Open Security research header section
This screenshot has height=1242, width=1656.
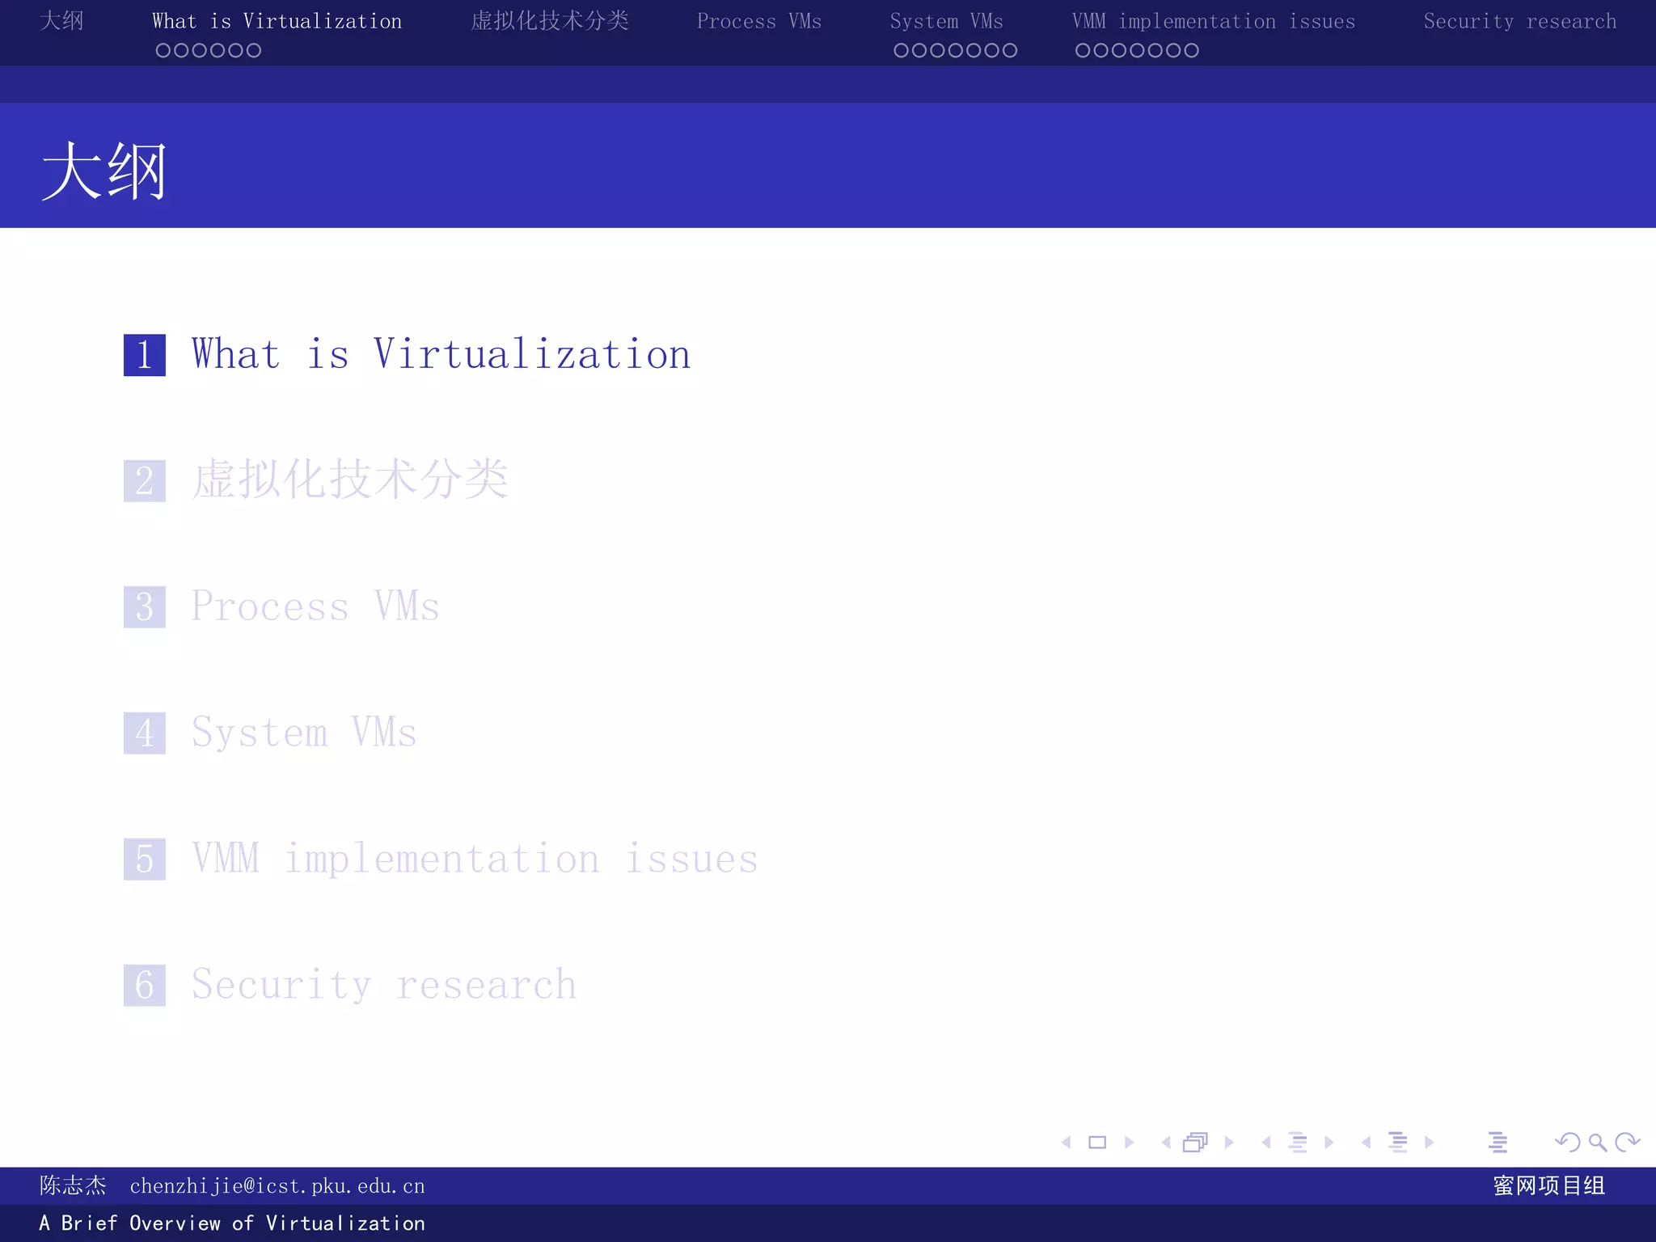pos(1520,21)
